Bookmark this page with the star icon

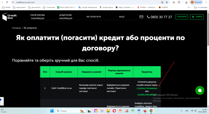(x=167, y=2)
